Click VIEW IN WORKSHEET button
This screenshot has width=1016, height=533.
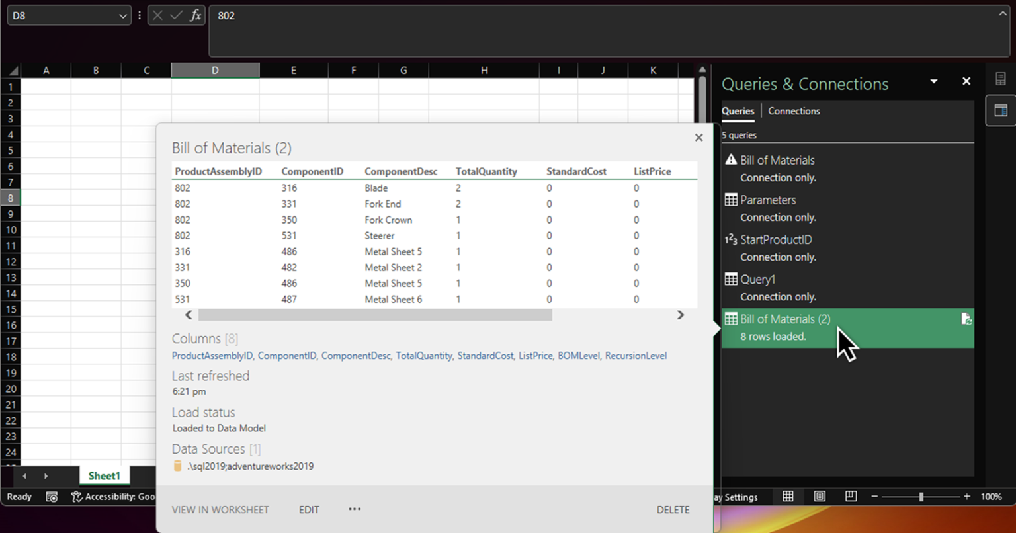[220, 510]
